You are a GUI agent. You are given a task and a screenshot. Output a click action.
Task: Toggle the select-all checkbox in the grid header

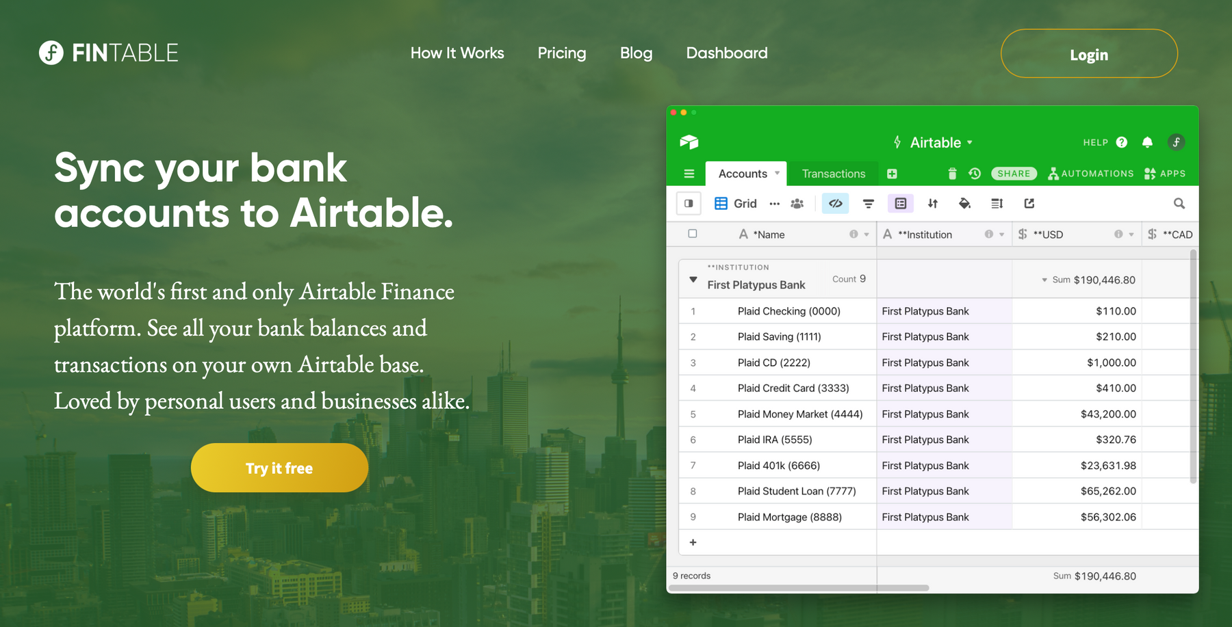692,234
